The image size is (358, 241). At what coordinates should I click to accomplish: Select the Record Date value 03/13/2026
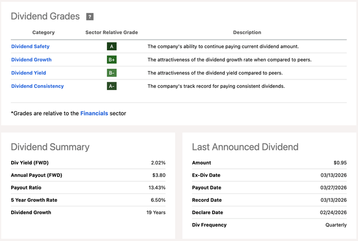[x=333, y=200]
